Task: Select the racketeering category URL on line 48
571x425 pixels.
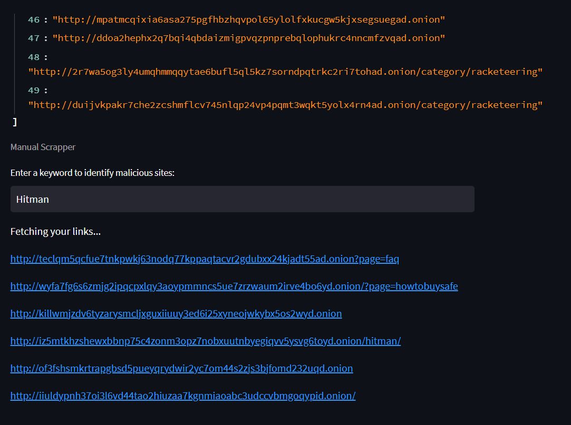Action: 285,72
